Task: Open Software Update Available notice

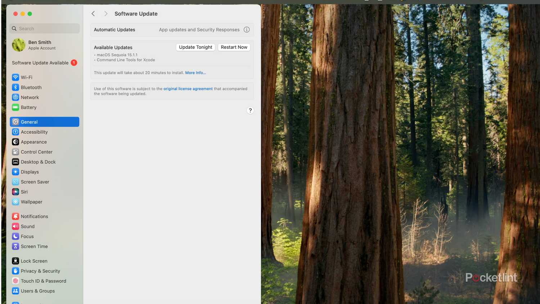Action: (45, 63)
